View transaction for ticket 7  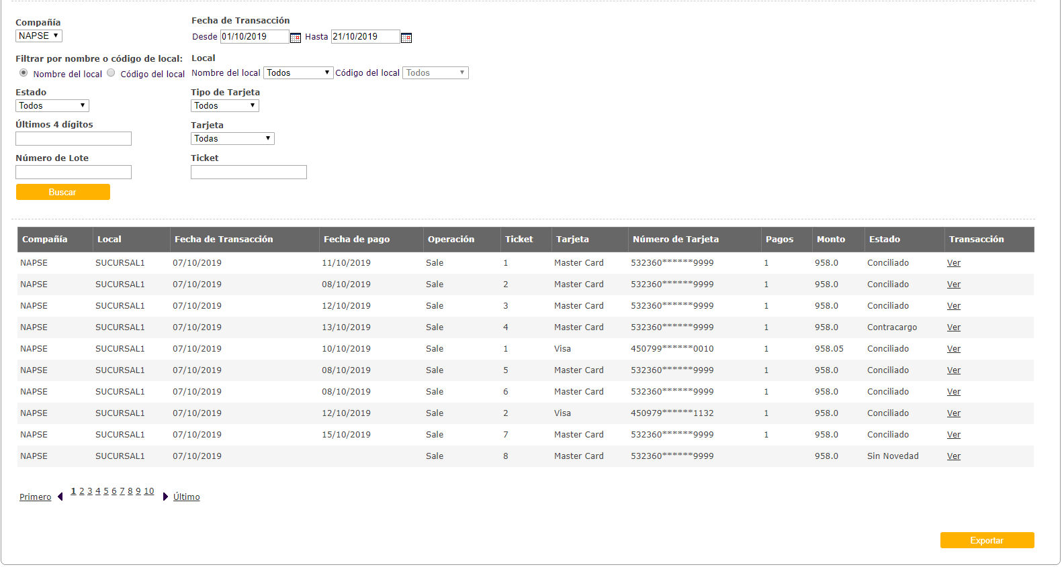point(954,435)
